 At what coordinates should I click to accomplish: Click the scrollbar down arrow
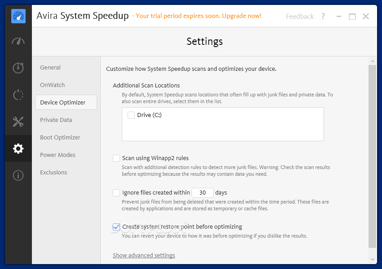[373, 260]
